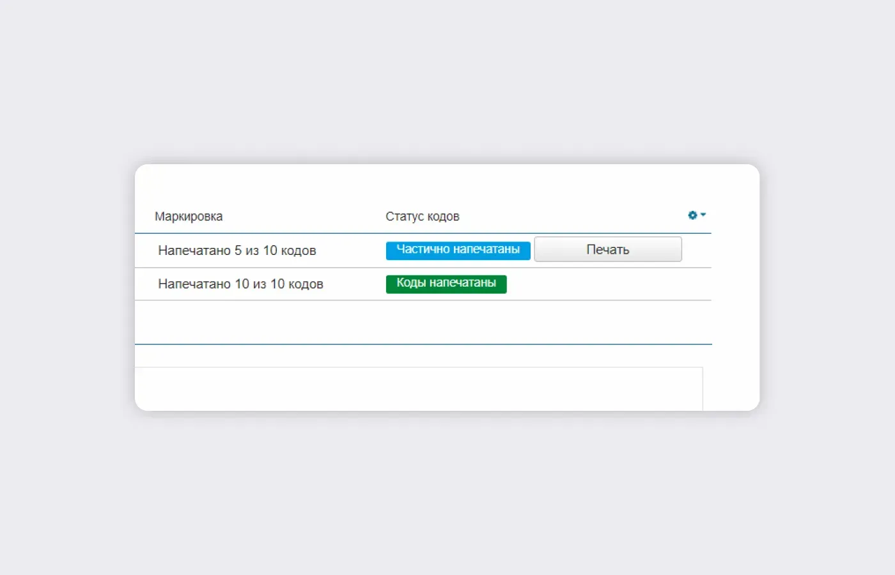Sort by the Маркировка column header
This screenshot has width=895, height=575.
point(189,217)
